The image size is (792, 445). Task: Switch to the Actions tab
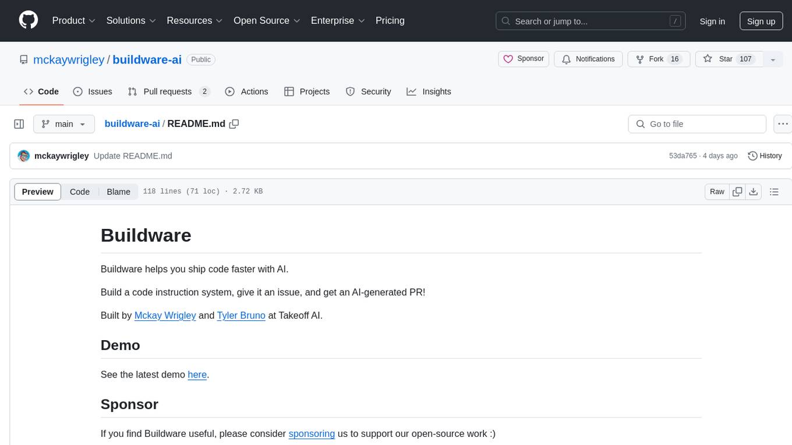pyautogui.click(x=246, y=91)
